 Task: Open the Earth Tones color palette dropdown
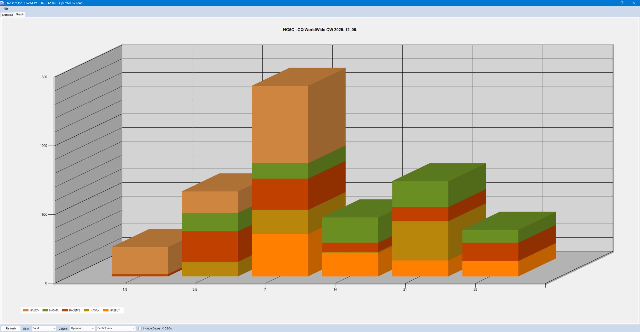tap(116, 328)
